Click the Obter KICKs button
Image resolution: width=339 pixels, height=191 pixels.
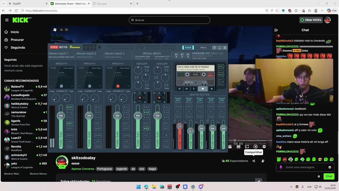(311, 20)
